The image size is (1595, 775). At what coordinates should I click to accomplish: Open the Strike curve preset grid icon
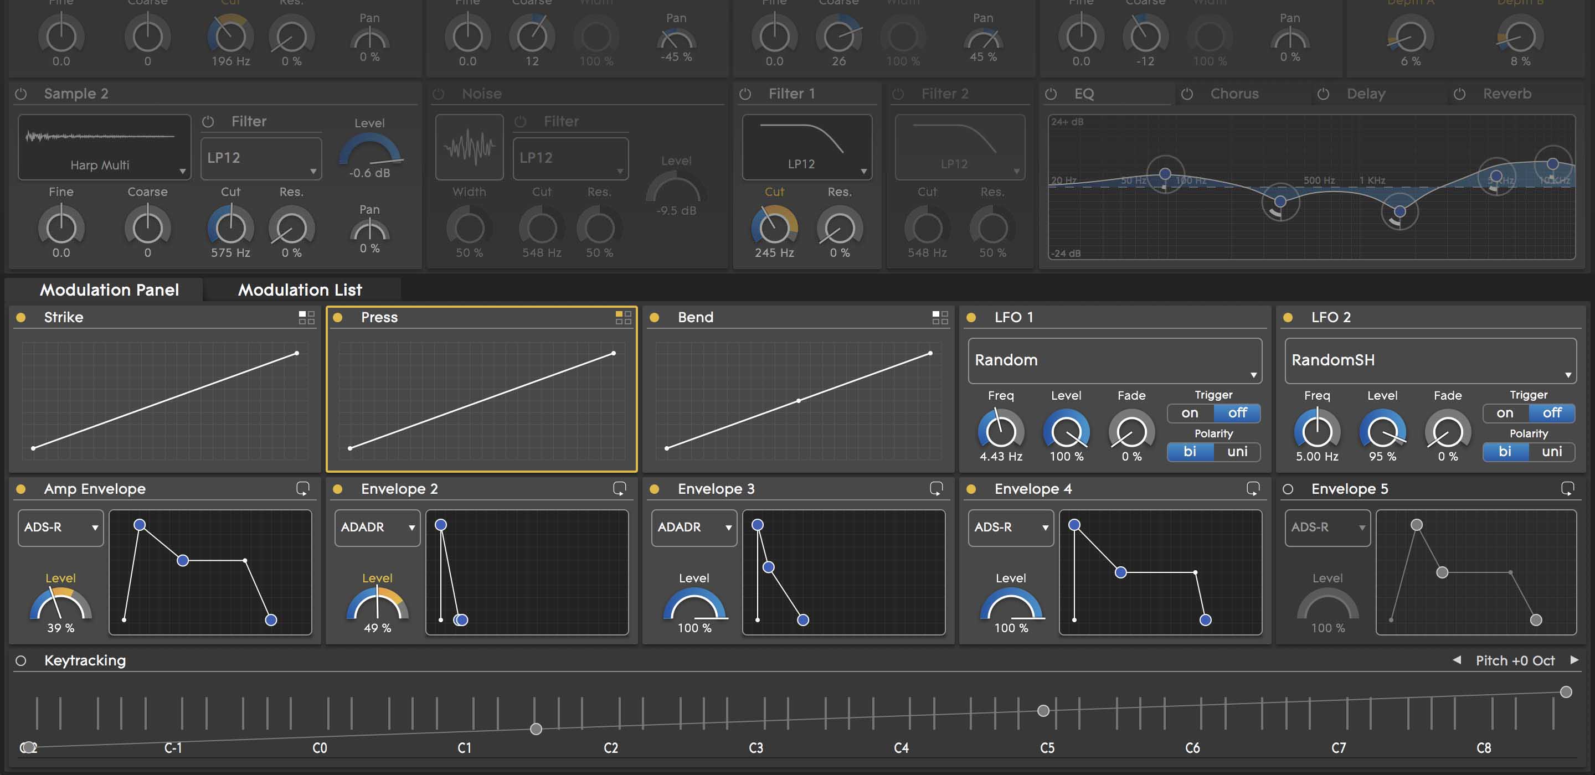306,318
